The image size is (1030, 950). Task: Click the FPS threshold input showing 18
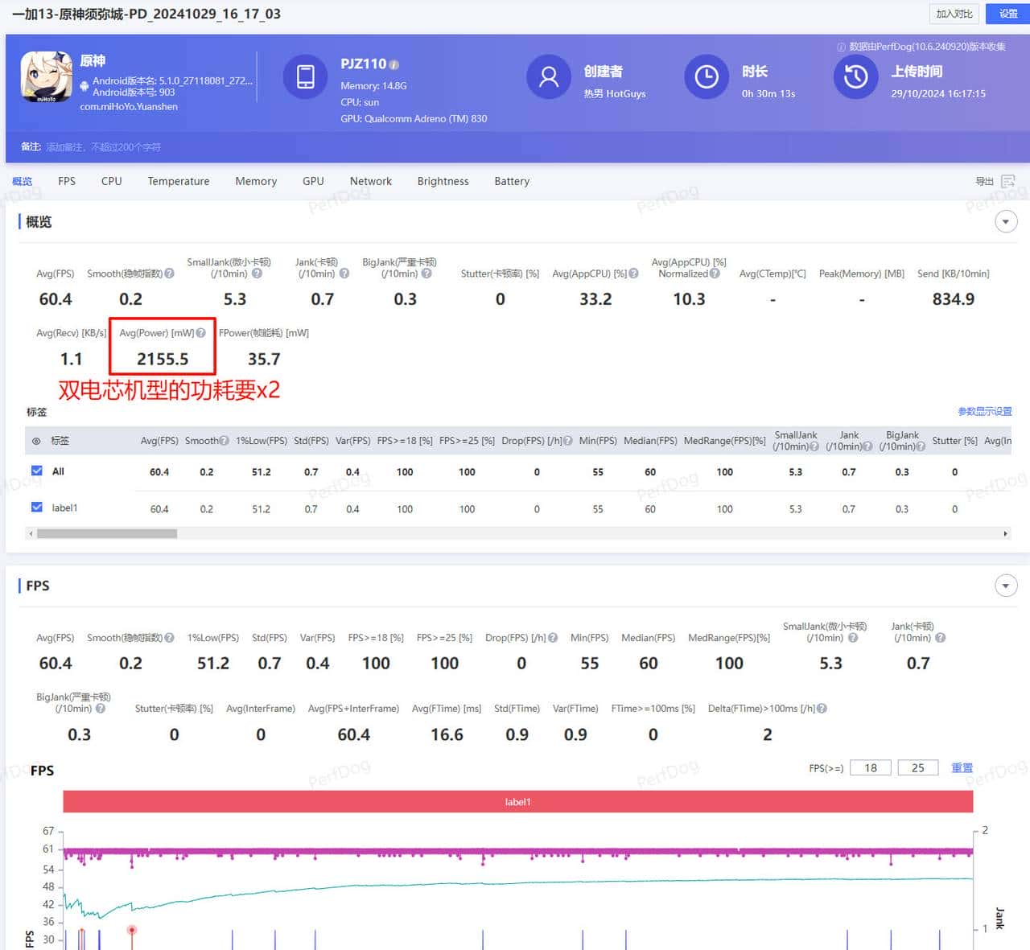pos(870,767)
